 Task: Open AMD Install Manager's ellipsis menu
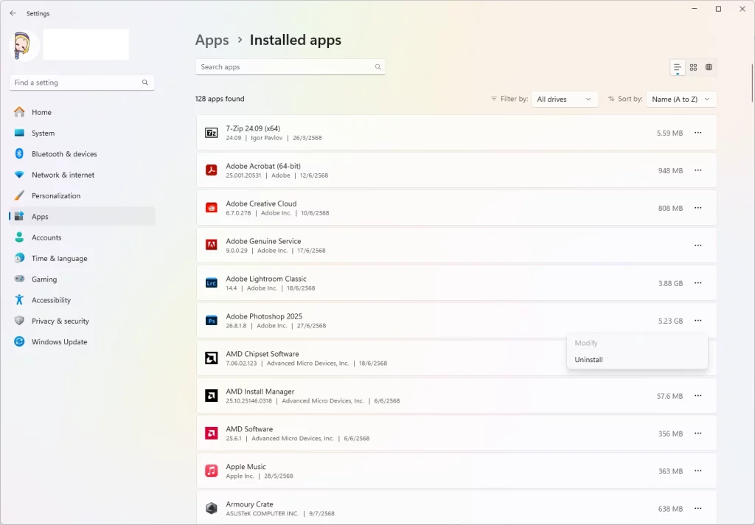(x=697, y=395)
